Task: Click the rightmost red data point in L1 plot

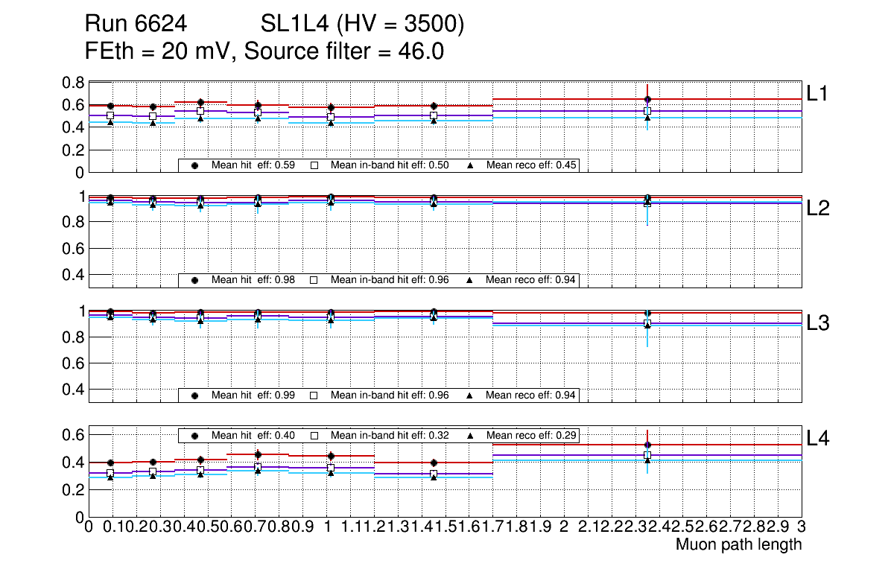Action: (647, 99)
